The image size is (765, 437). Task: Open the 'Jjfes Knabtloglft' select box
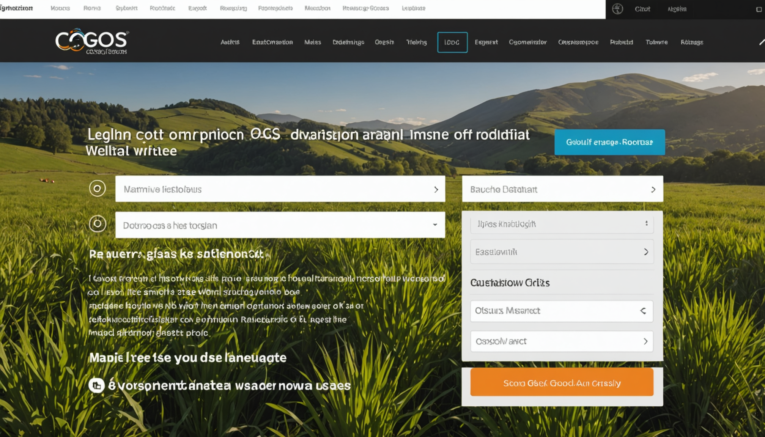click(562, 224)
